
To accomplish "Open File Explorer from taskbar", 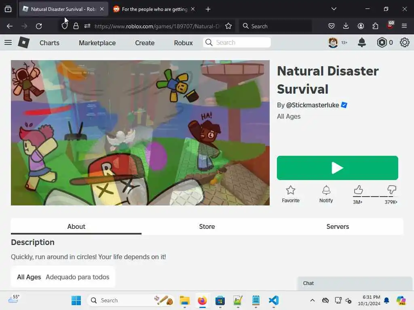I will pos(184,300).
